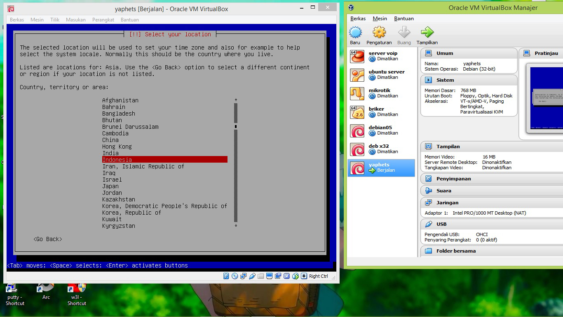Select Bangladesh in the country list

pyautogui.click(x=119, y=114)
